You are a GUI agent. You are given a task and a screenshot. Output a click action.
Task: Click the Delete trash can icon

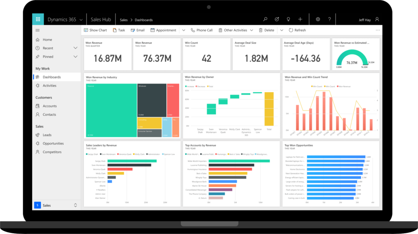point(261,30)
